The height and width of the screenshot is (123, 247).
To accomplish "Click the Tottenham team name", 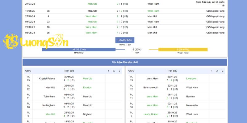I will coord(49,96).
